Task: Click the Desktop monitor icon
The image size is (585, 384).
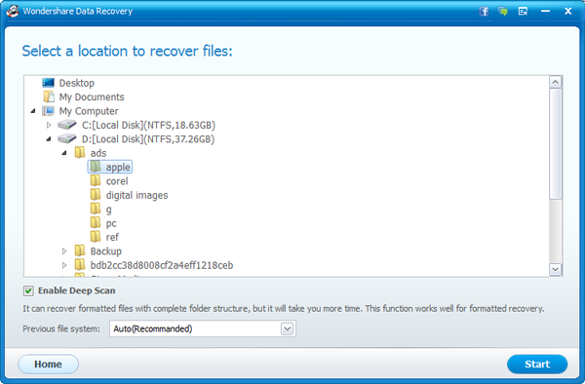Action: click(x=48, y=83)
